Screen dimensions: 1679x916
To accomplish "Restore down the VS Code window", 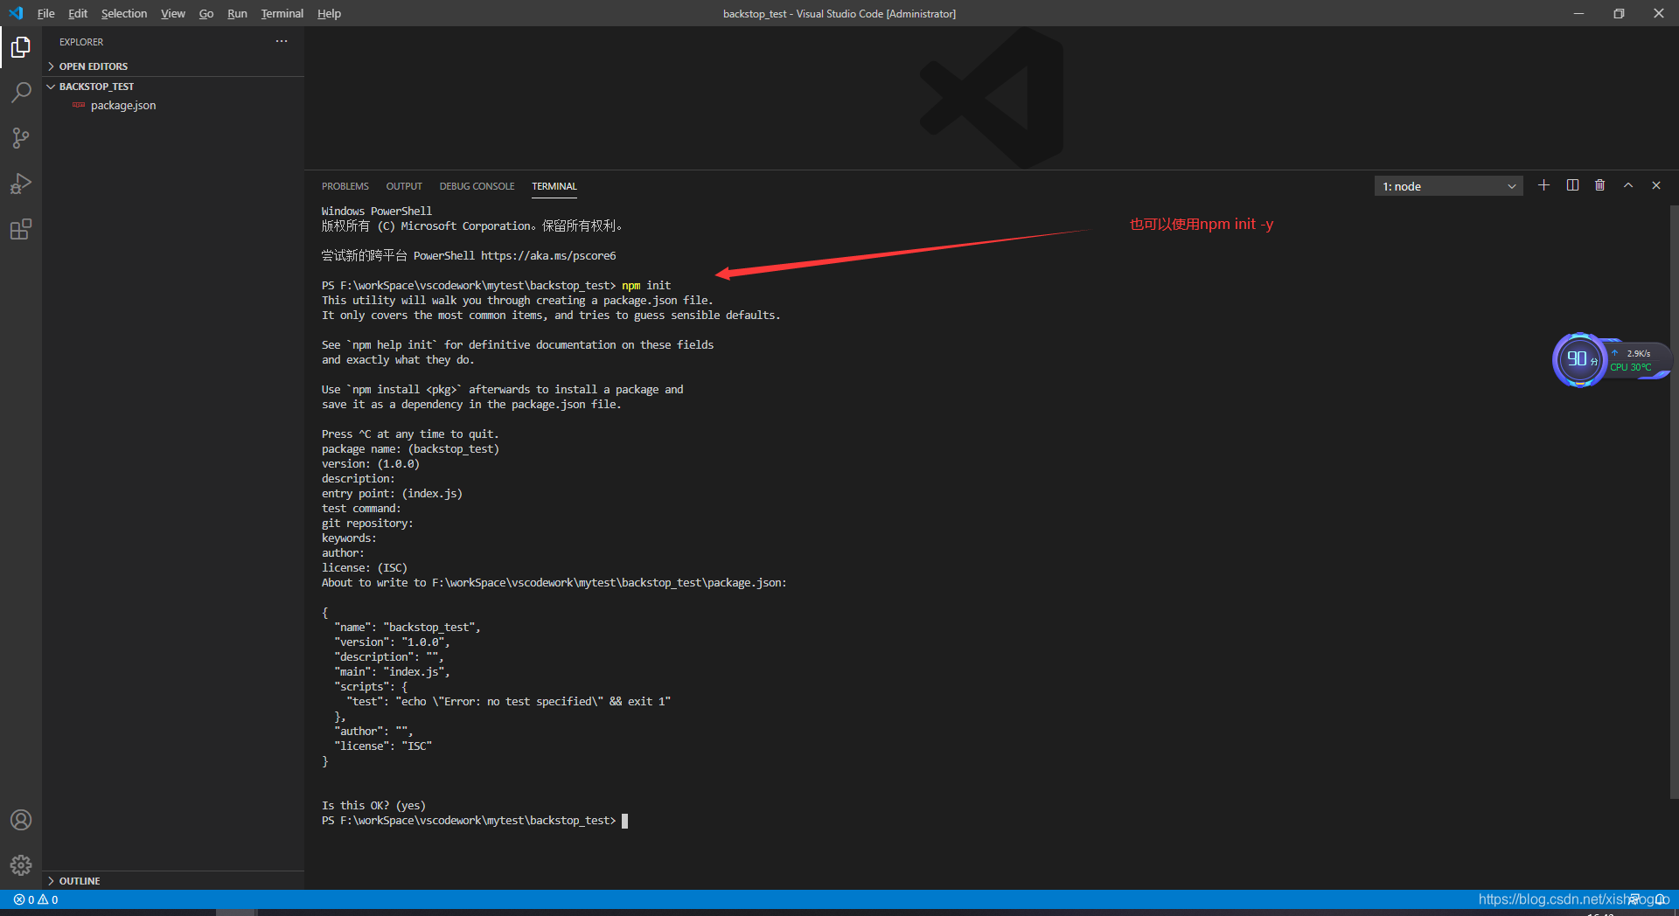I will click(1619, 13).
